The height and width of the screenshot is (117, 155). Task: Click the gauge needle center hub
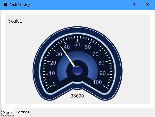point(77,71)
